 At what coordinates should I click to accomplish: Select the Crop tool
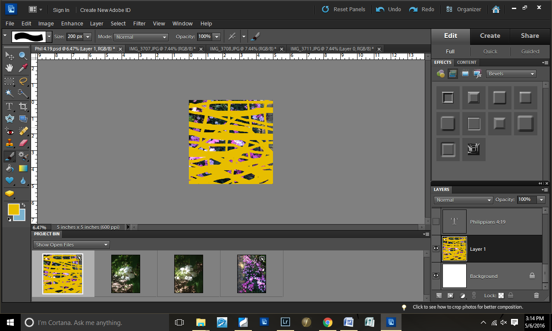23,106
